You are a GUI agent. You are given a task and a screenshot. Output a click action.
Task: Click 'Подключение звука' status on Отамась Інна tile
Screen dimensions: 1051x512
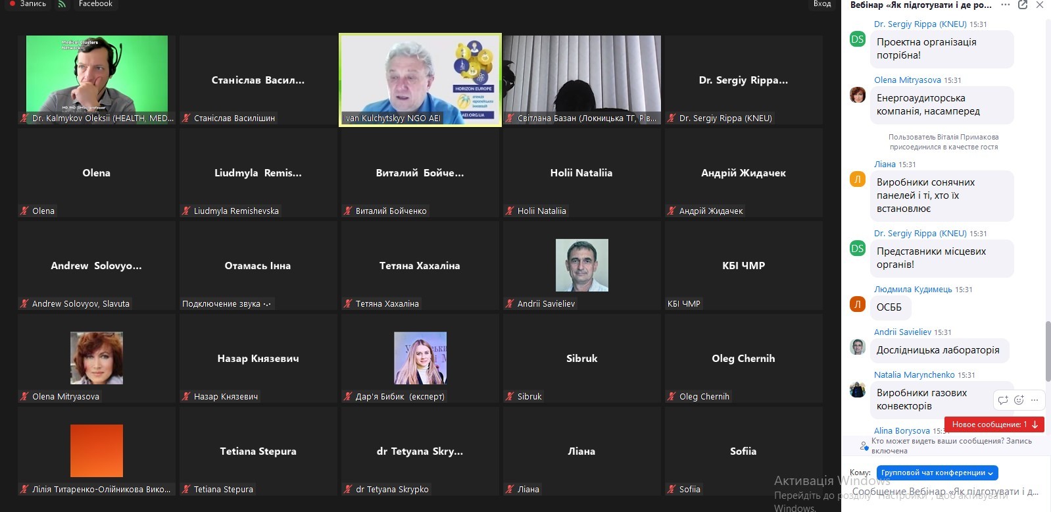click(227, 304)
